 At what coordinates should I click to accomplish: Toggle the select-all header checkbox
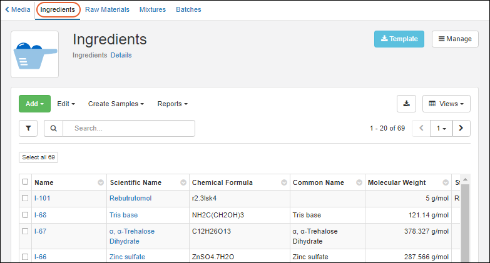point(25,182)
